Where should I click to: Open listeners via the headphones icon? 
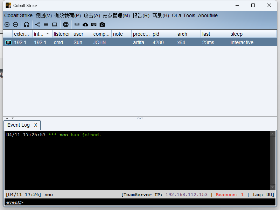(27, 24)
